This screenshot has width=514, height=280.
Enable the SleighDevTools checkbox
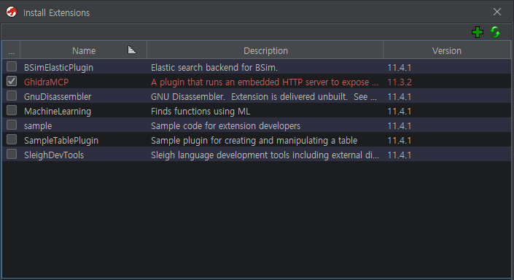coord(12,154)
